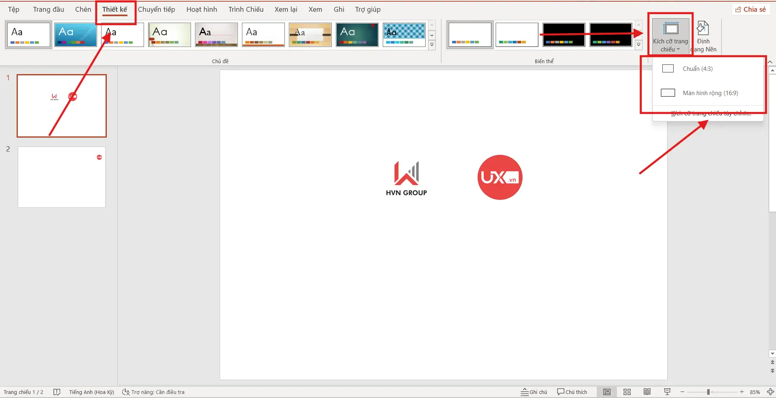776x398 pixels.
Task: Switch to Slide Sorter view
Action: click(627, 392)
